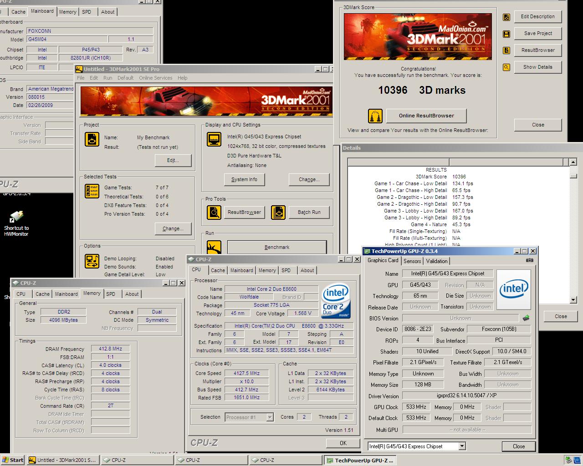Click the Edit button in Project section
The image size is (583, 466).
(173, 161)
